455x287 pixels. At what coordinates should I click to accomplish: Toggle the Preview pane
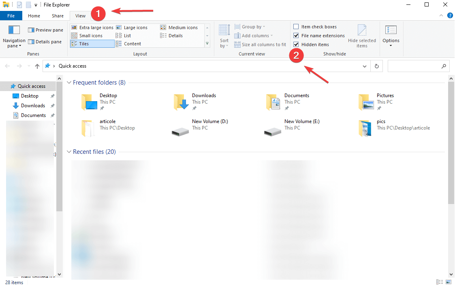click(45, 30)
